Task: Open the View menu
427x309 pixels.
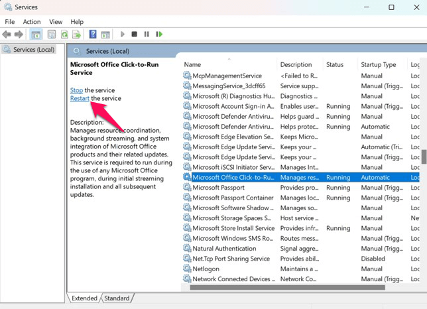Action: tap(56, 22)
